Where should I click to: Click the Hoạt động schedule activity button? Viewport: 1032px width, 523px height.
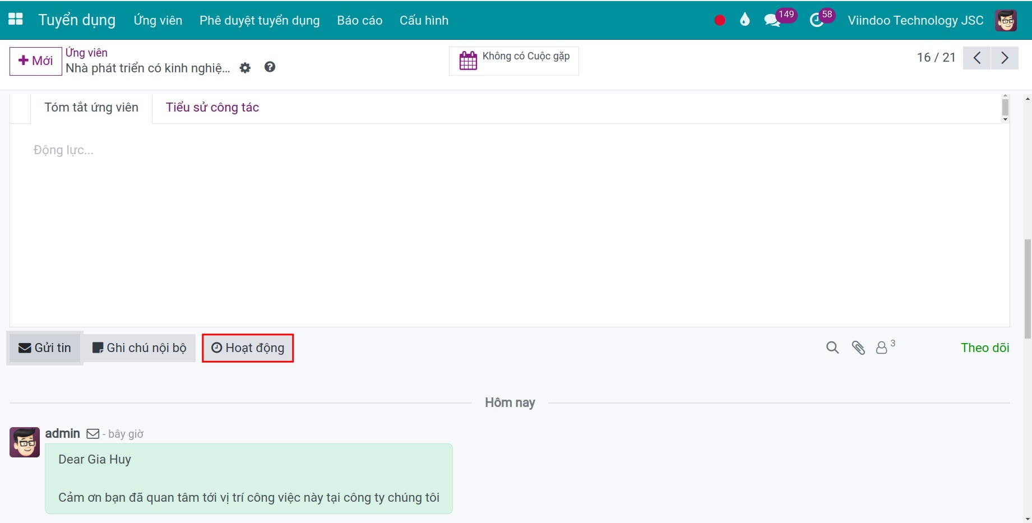[248, 348]
